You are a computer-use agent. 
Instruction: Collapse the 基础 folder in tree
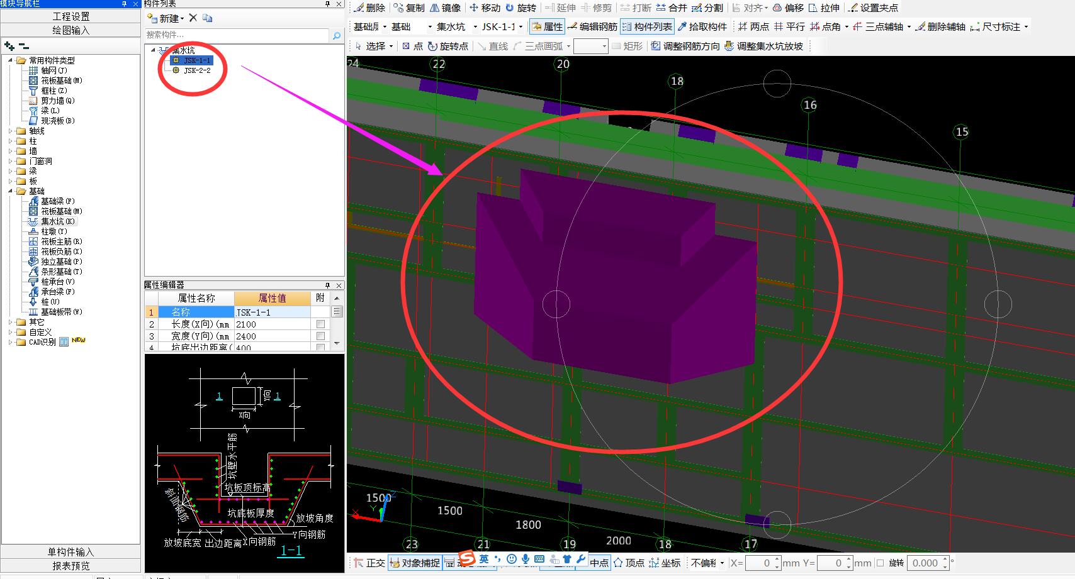pos(11,191)
